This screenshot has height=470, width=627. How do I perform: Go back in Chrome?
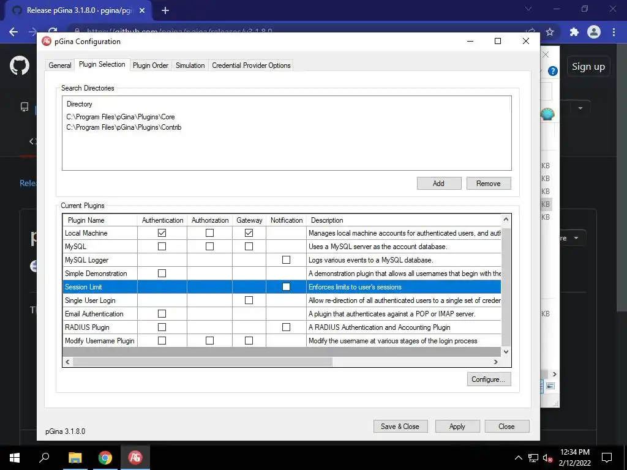13,32
